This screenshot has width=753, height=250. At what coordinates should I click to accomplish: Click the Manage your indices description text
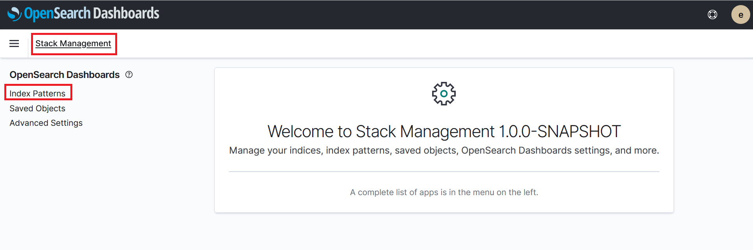(444, 150)
